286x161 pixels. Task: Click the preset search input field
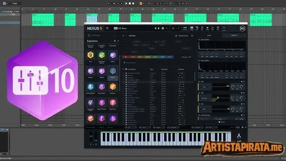pyautogui.click(x=158, y=63)
